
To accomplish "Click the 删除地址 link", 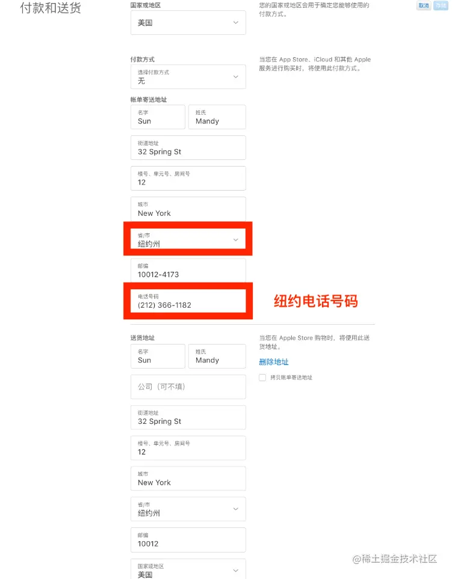I will (273, 362).
